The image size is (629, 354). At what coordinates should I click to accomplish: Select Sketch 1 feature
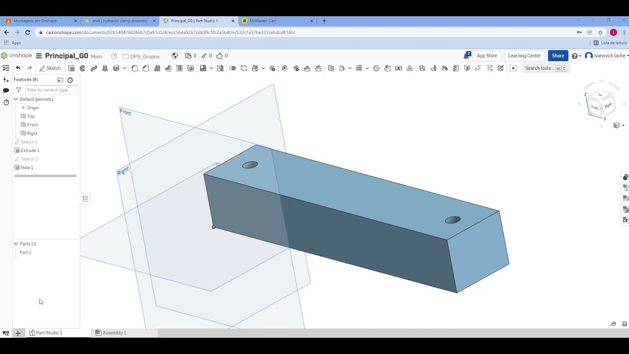(x=29, y=142)
